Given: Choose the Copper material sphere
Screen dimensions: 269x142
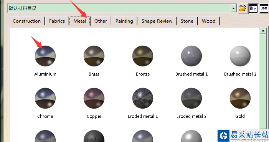Looking at the screenshot, I should (94, 98).
